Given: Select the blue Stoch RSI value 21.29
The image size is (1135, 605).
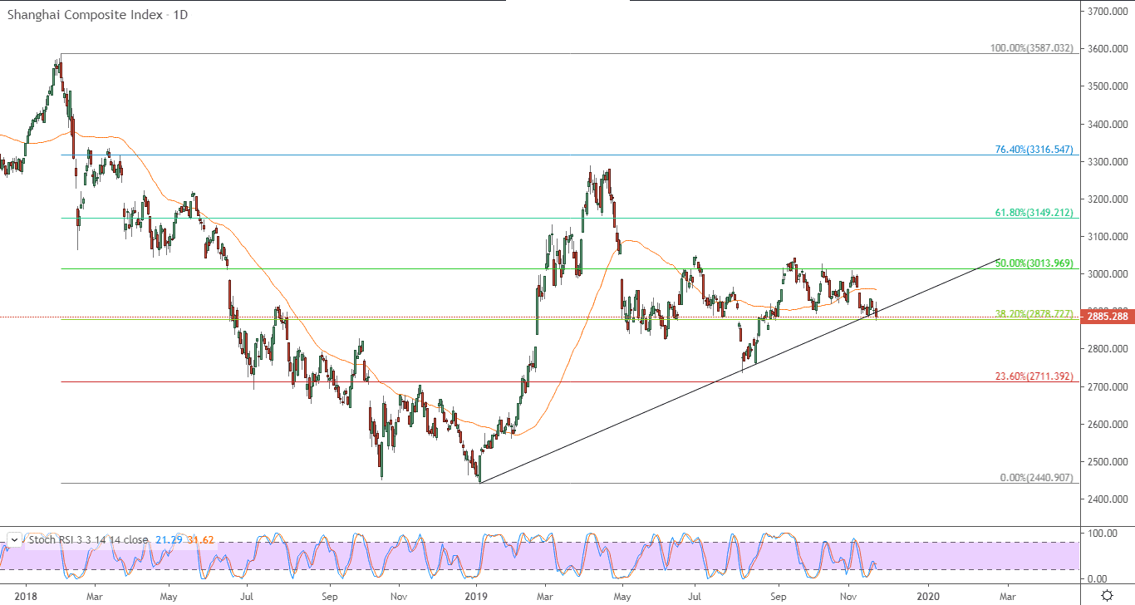Looking at the screenshot, I should tap(168, 539).
